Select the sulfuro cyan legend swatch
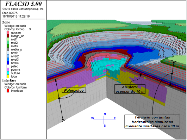The image size is (187, 140). (x=8, y=73)
